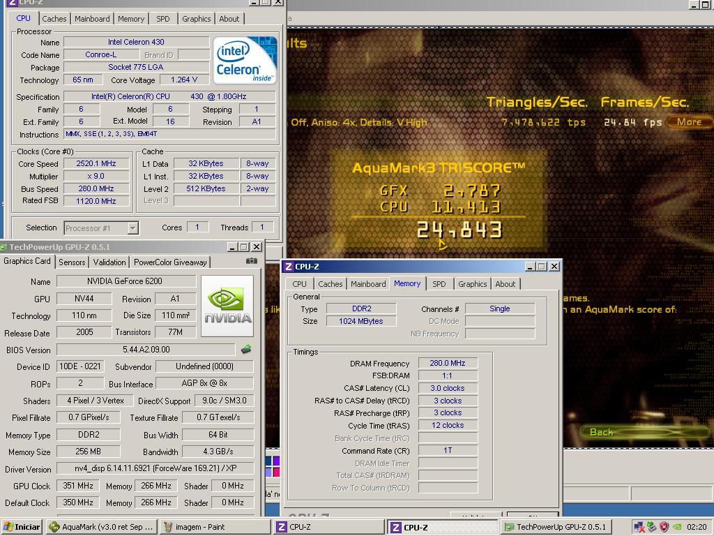Click the green NVIDIA tray icon
This screenshot has height=536, width=714.
click(x=677, y=527)
